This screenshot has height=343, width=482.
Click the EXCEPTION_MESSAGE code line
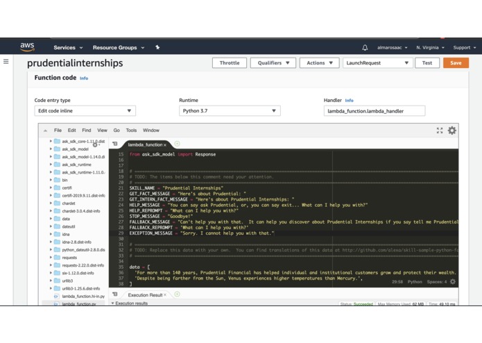click(202, 233)
